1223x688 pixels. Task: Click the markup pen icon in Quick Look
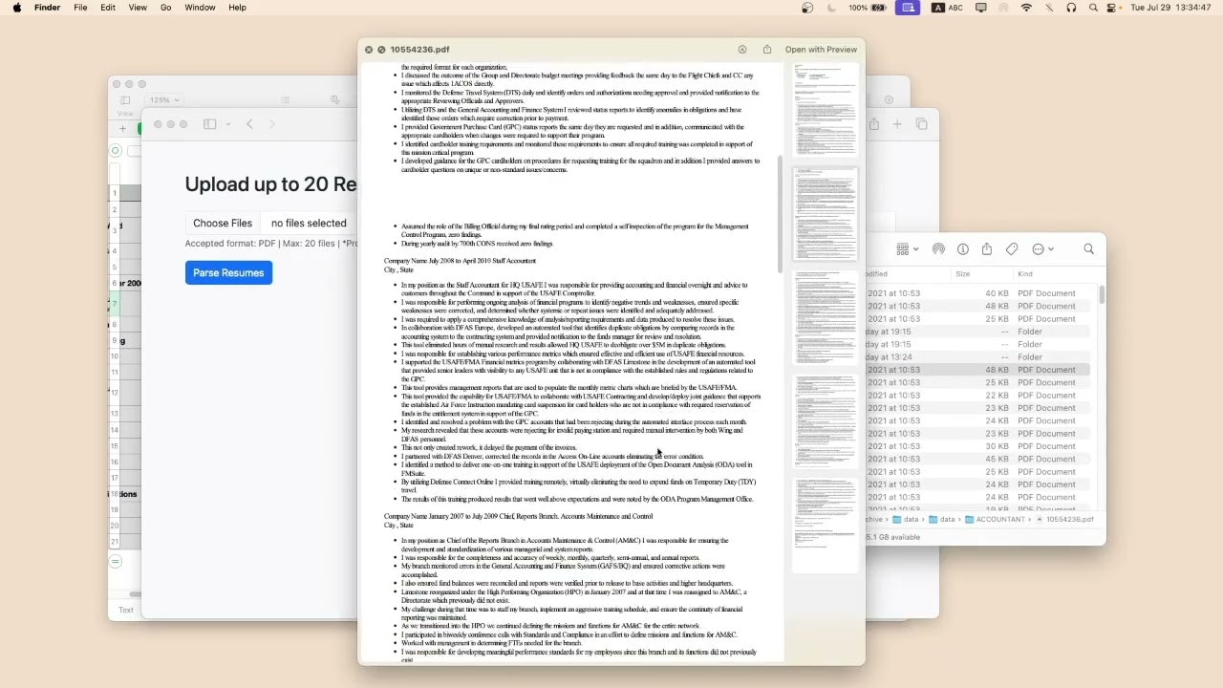click(x=742, y=50)
